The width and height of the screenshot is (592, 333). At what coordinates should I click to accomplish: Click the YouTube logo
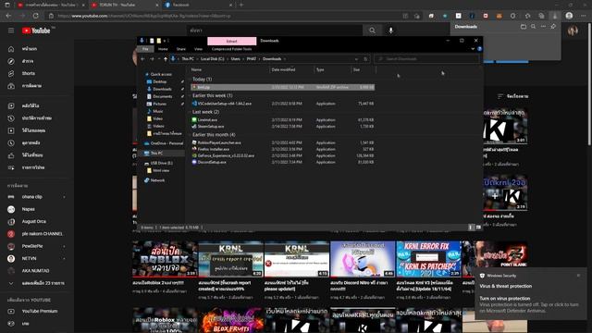click(x=36, y=31)
